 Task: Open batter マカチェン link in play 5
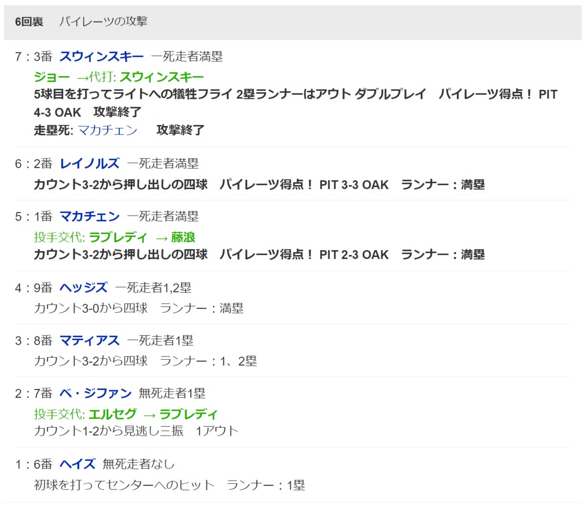(x=90, y=216)
